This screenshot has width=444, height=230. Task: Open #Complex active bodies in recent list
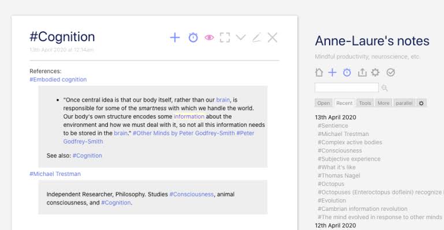pyautogui.click(x=350, y=142)
